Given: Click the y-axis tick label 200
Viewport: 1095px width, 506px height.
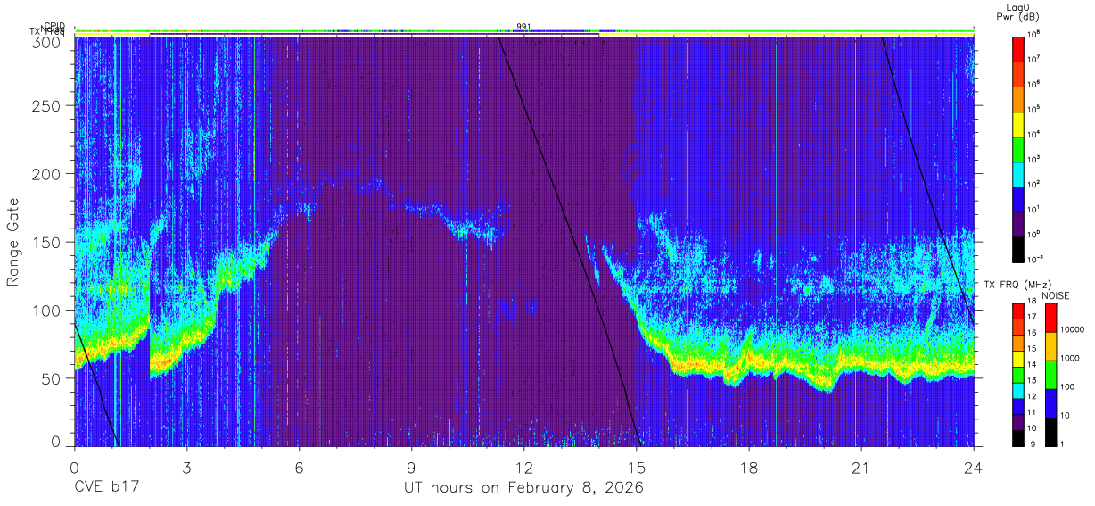Looking at the screenshot, I should coord(46,174).
